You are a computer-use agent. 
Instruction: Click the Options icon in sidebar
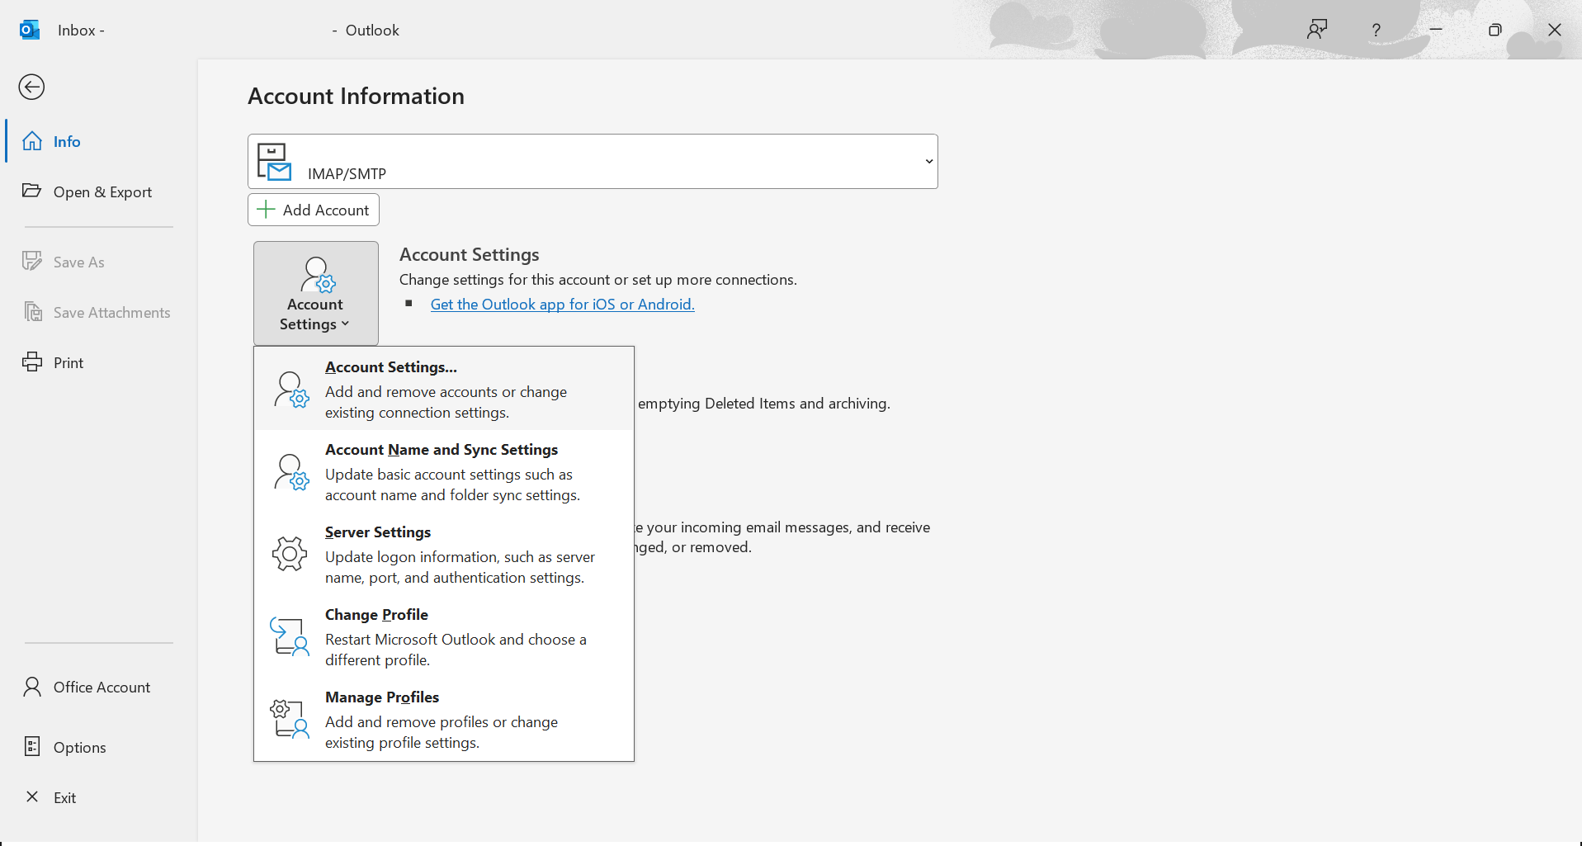32,747
